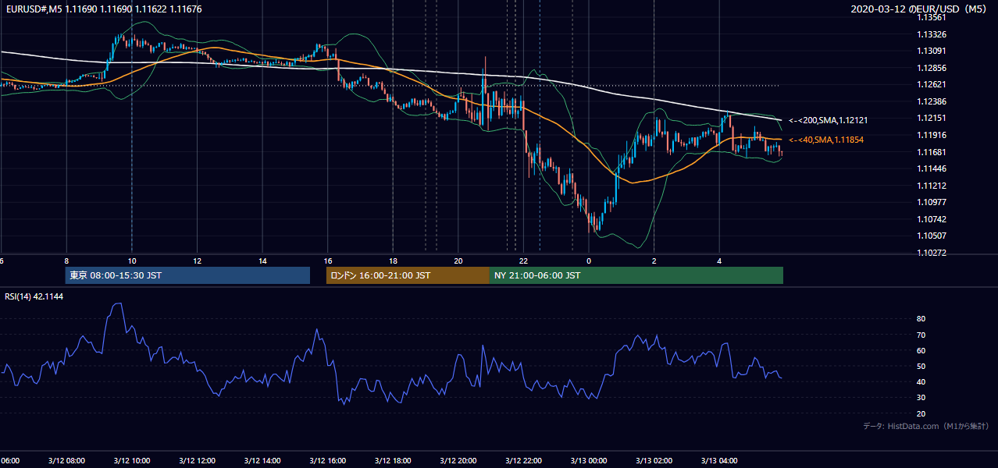Click the bottom time label 3/13 02:00

click(654, 461)
